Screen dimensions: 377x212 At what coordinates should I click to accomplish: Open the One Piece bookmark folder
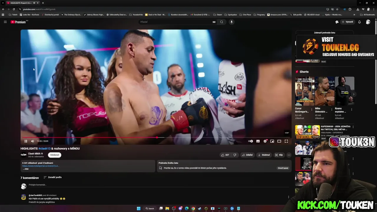coord(245,14)
